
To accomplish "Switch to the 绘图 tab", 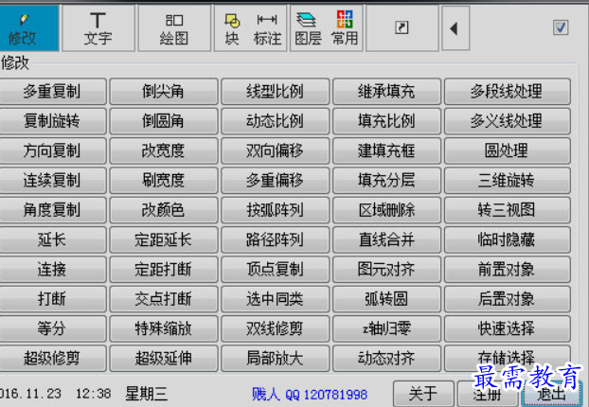I will coord(174,28).
